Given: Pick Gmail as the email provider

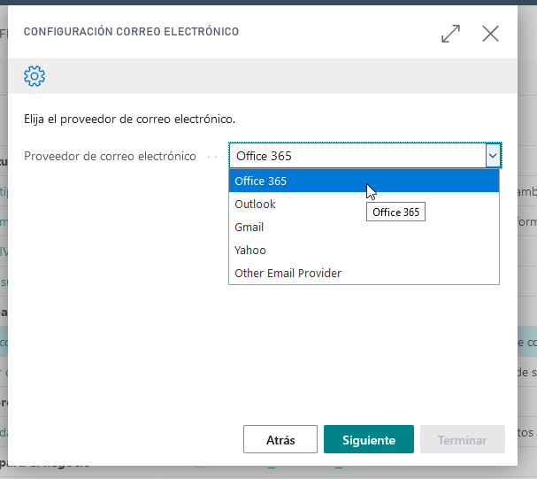Looking at the screenshot, I should pos(364,227).
